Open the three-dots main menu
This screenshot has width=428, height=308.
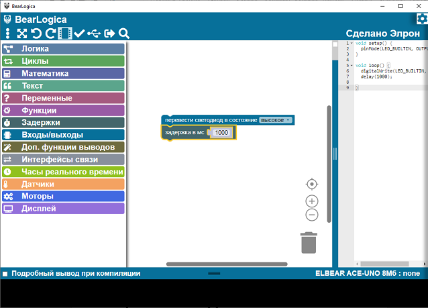point(7,34)
